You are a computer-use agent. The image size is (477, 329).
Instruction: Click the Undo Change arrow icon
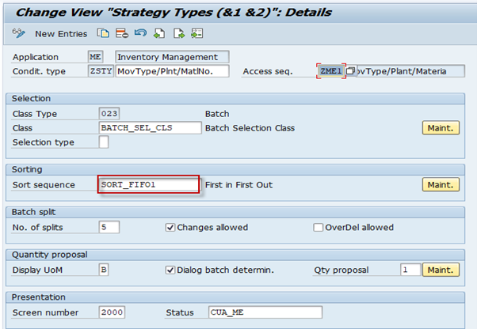(140, 32)
